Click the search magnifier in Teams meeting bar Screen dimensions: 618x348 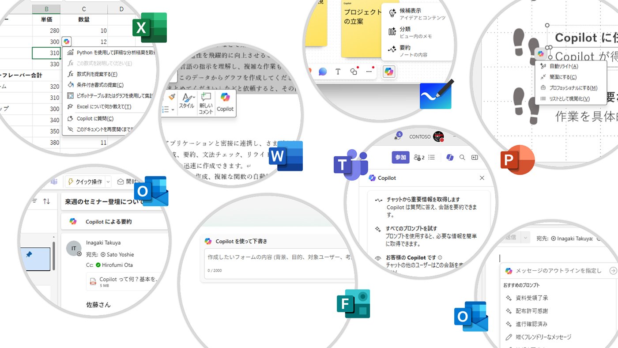coord(462,157)
